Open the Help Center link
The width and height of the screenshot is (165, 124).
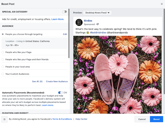[81, 119]
